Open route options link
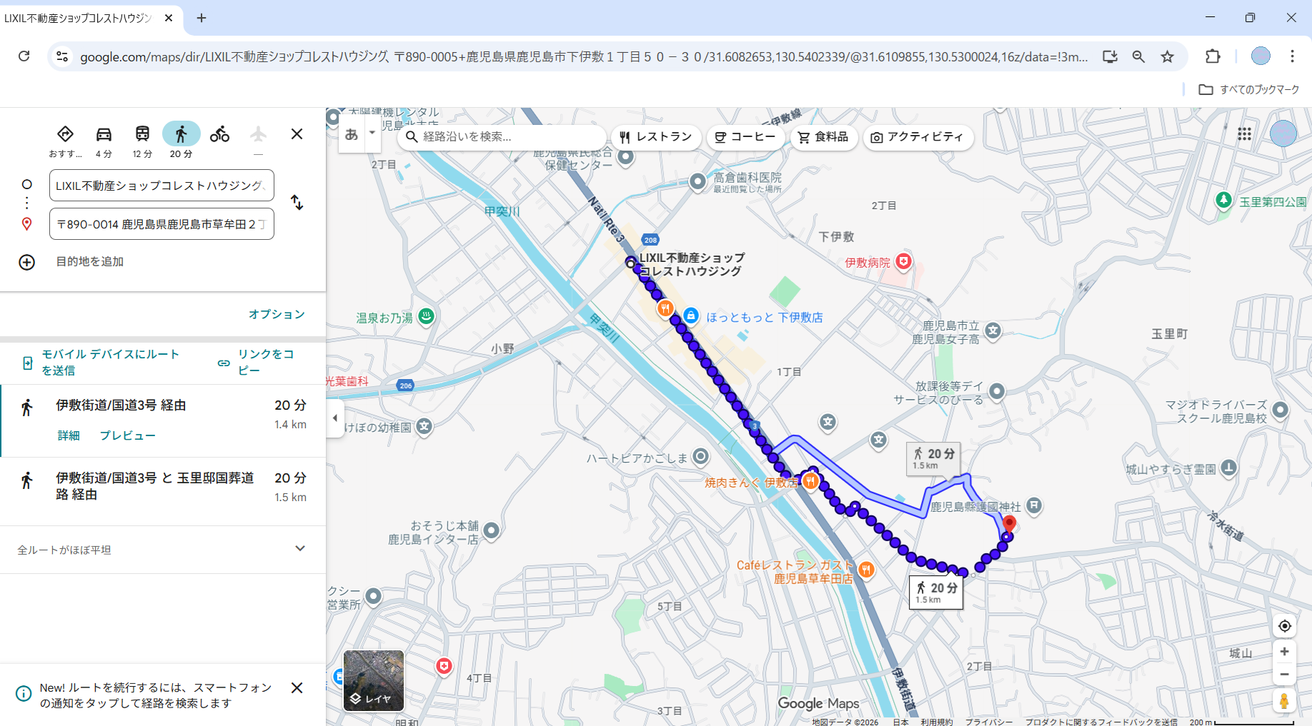This screenshot has height=726, width=1312. (277, 314)
